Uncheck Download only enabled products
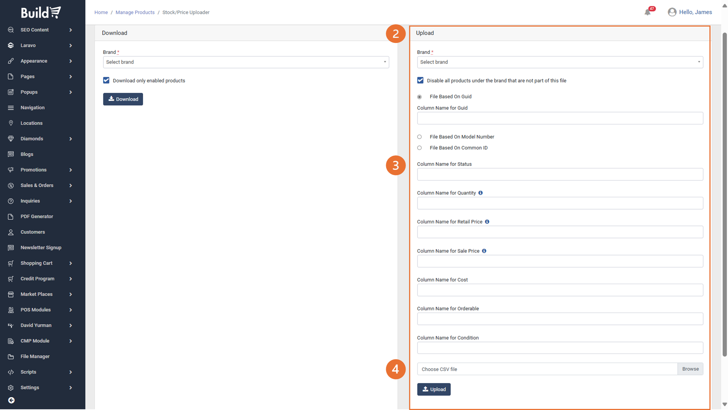 [106, 80]
